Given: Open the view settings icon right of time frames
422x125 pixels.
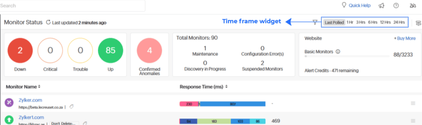Looking at the screenshot, I should [x=418, y=23].
